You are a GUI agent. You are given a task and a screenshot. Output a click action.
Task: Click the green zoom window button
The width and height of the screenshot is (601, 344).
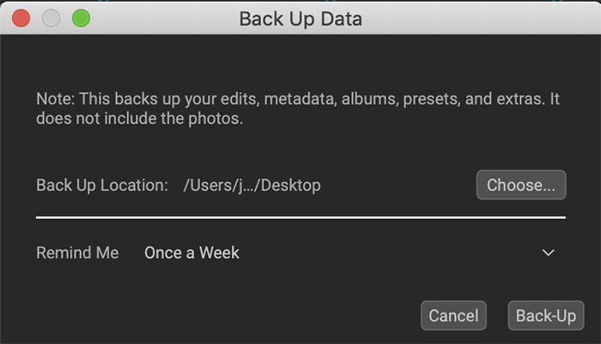tap(82, 18)
